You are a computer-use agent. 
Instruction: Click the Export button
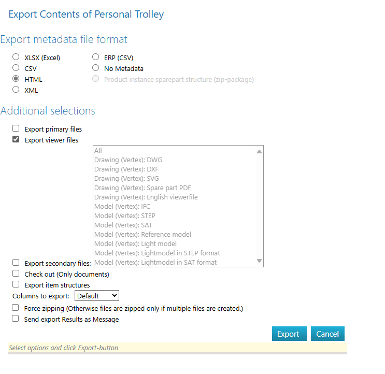tap(289, 334)
